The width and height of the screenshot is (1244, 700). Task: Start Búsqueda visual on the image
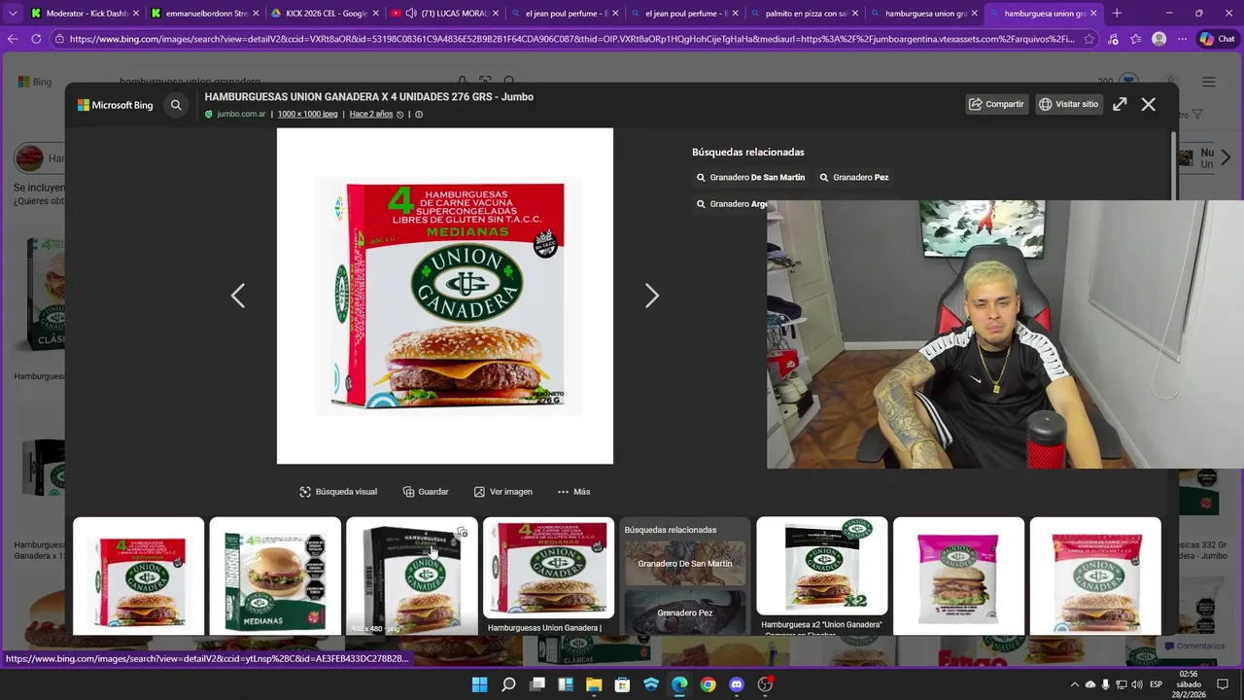click(x=338, y=492)
